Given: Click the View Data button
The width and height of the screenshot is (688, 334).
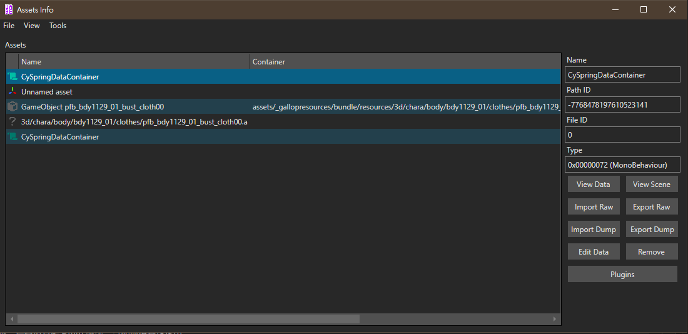Looking at the screenshot, I should pos(594,185).
